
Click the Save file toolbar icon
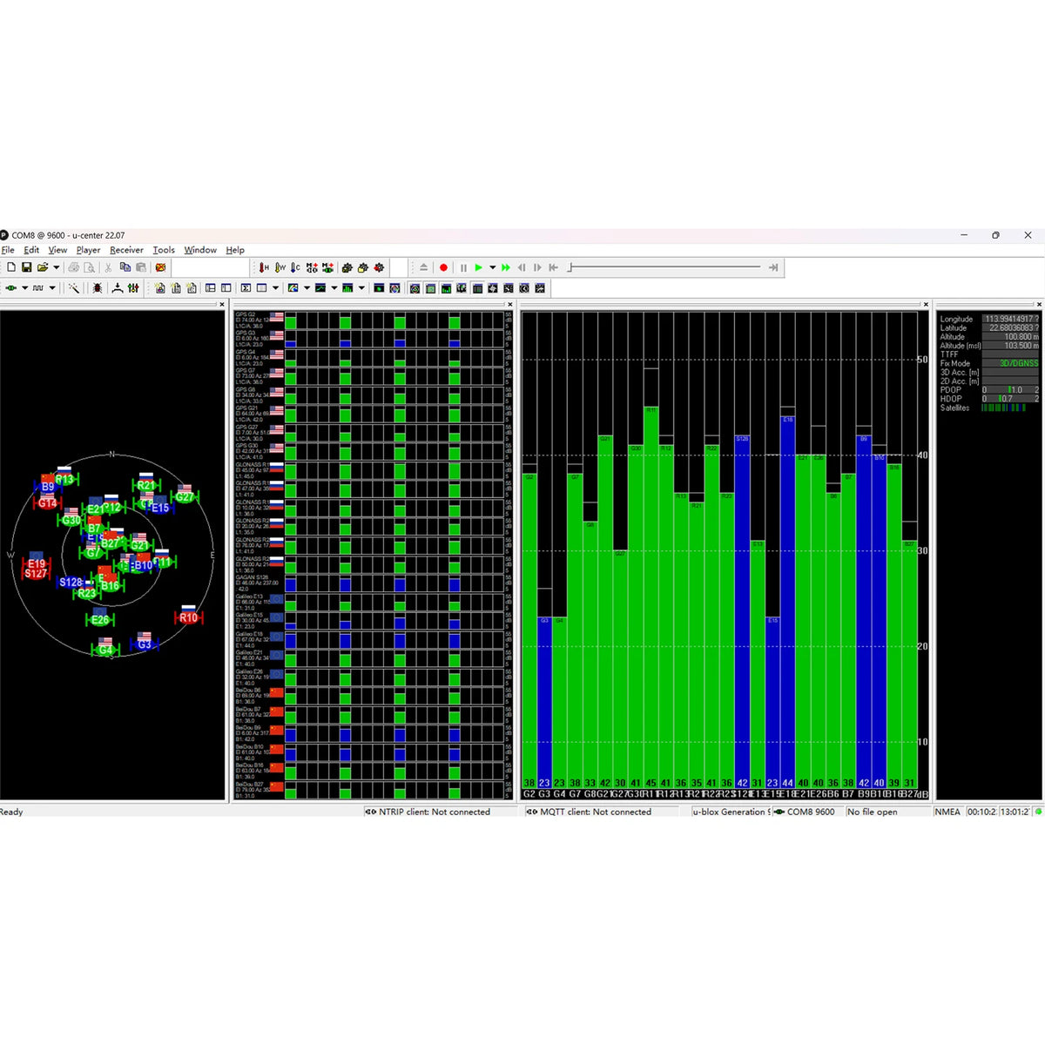tap(27, 267)
